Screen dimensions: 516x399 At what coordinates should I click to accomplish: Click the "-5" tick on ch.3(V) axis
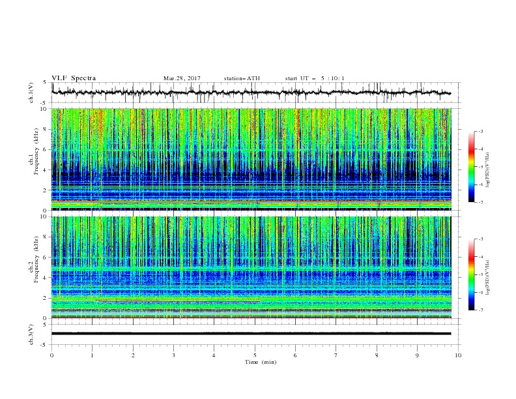(44, 345)
